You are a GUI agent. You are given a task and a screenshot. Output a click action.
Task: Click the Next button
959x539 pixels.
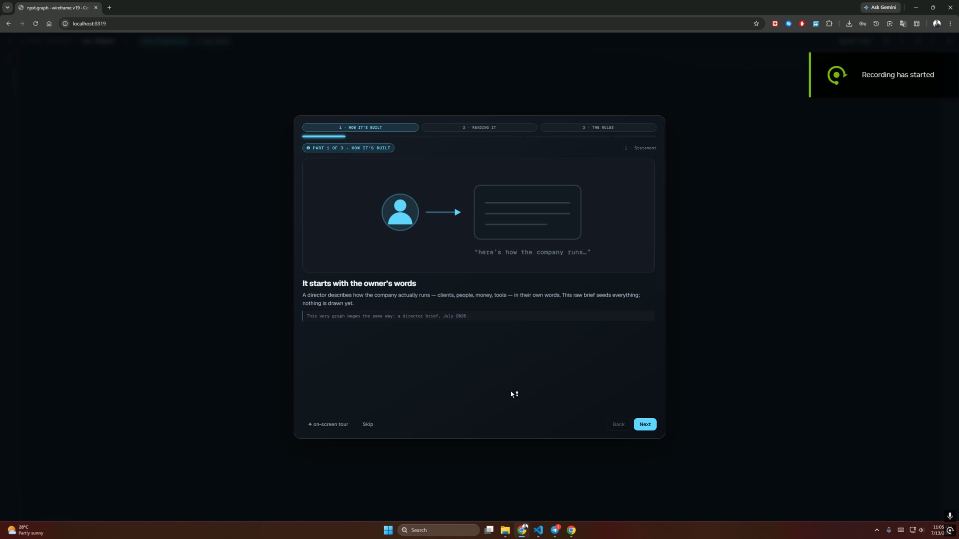(x=645, y=424)
